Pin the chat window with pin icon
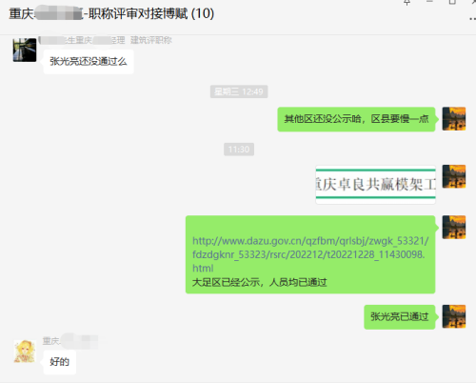Viewport: 476px width, 383px height. 407,2
